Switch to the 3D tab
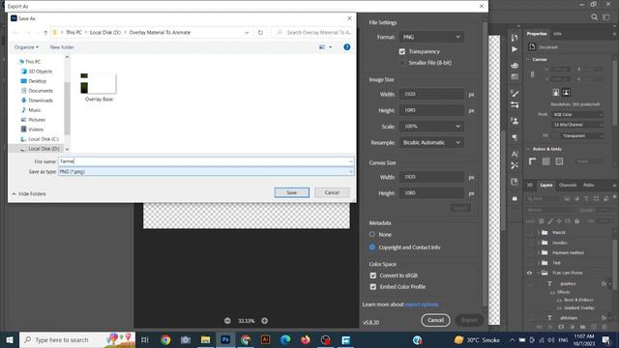 tap(530, 185)
